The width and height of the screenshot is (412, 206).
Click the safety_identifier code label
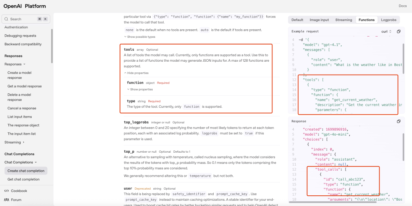(x=189, y=194)
